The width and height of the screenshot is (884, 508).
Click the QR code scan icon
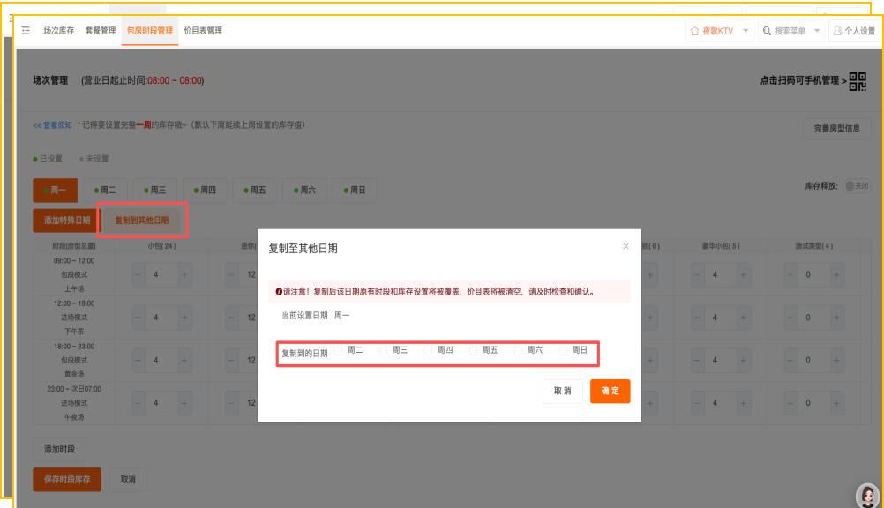click(858, 81)
